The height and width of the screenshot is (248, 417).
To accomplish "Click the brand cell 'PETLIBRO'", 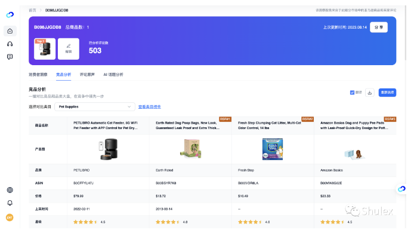I will (81, 170).
